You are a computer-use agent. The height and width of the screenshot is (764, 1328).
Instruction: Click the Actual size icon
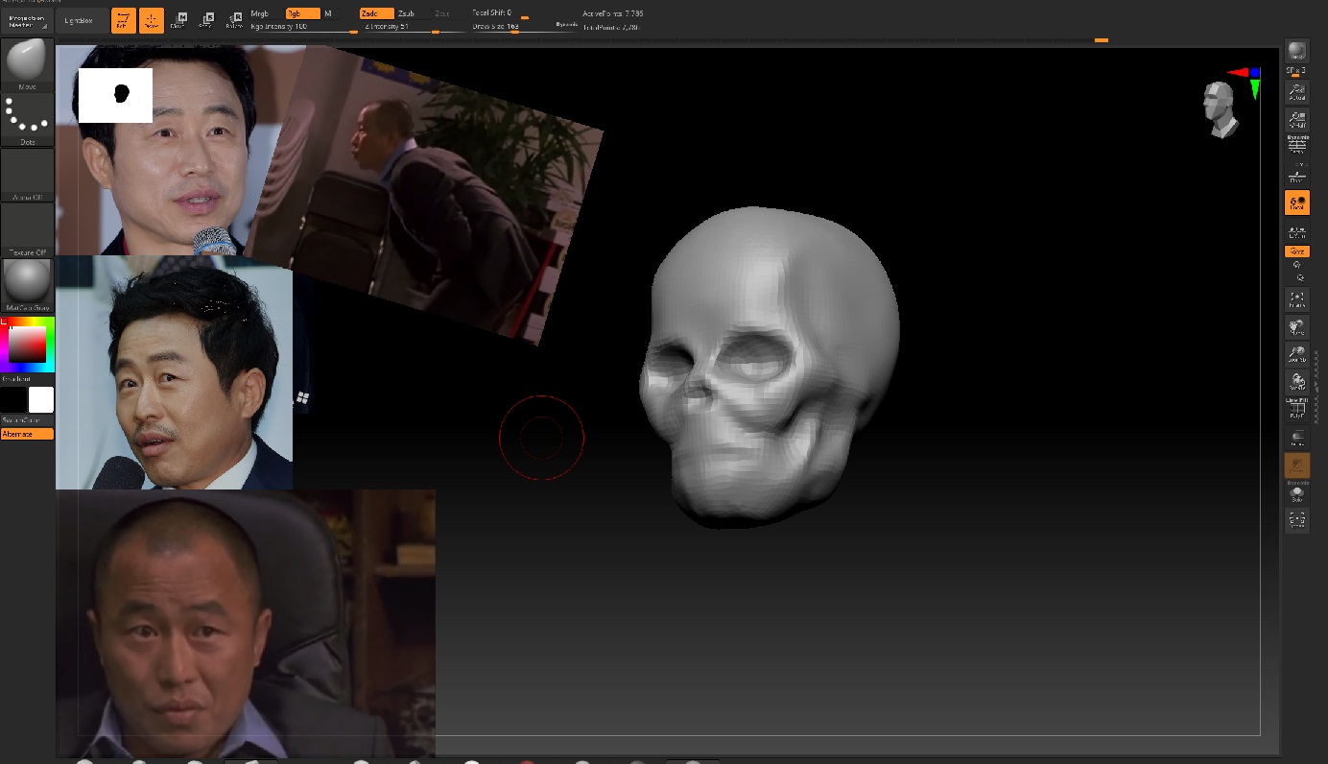(1297, 92)
